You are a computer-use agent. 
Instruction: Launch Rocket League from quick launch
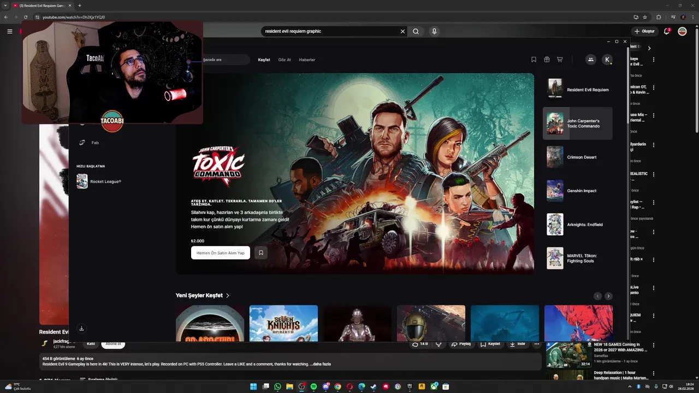(x=99, y=181)
